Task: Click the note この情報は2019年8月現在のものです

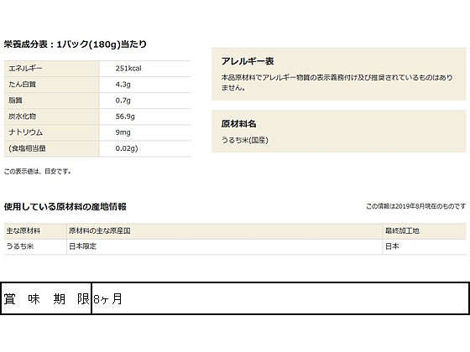Action: (416, 206)
